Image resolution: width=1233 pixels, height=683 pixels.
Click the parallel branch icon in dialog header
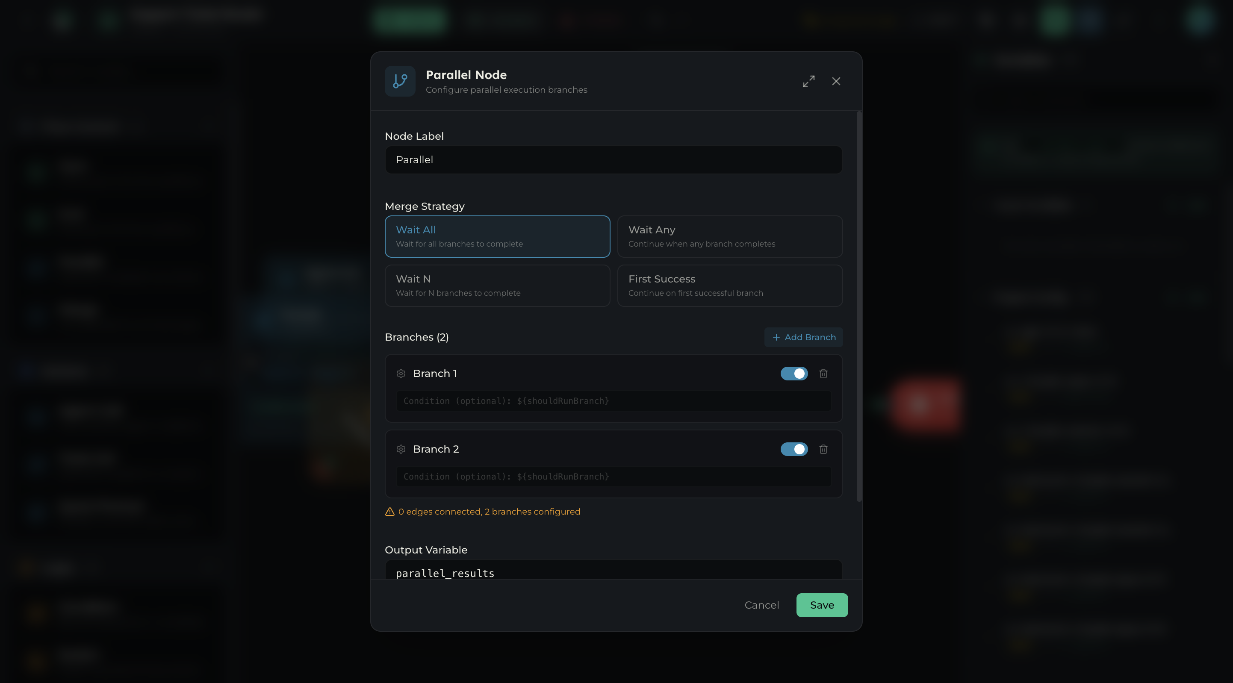400,81
